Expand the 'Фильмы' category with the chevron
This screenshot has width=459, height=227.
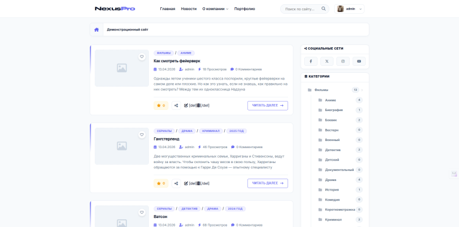click(362, 90)
